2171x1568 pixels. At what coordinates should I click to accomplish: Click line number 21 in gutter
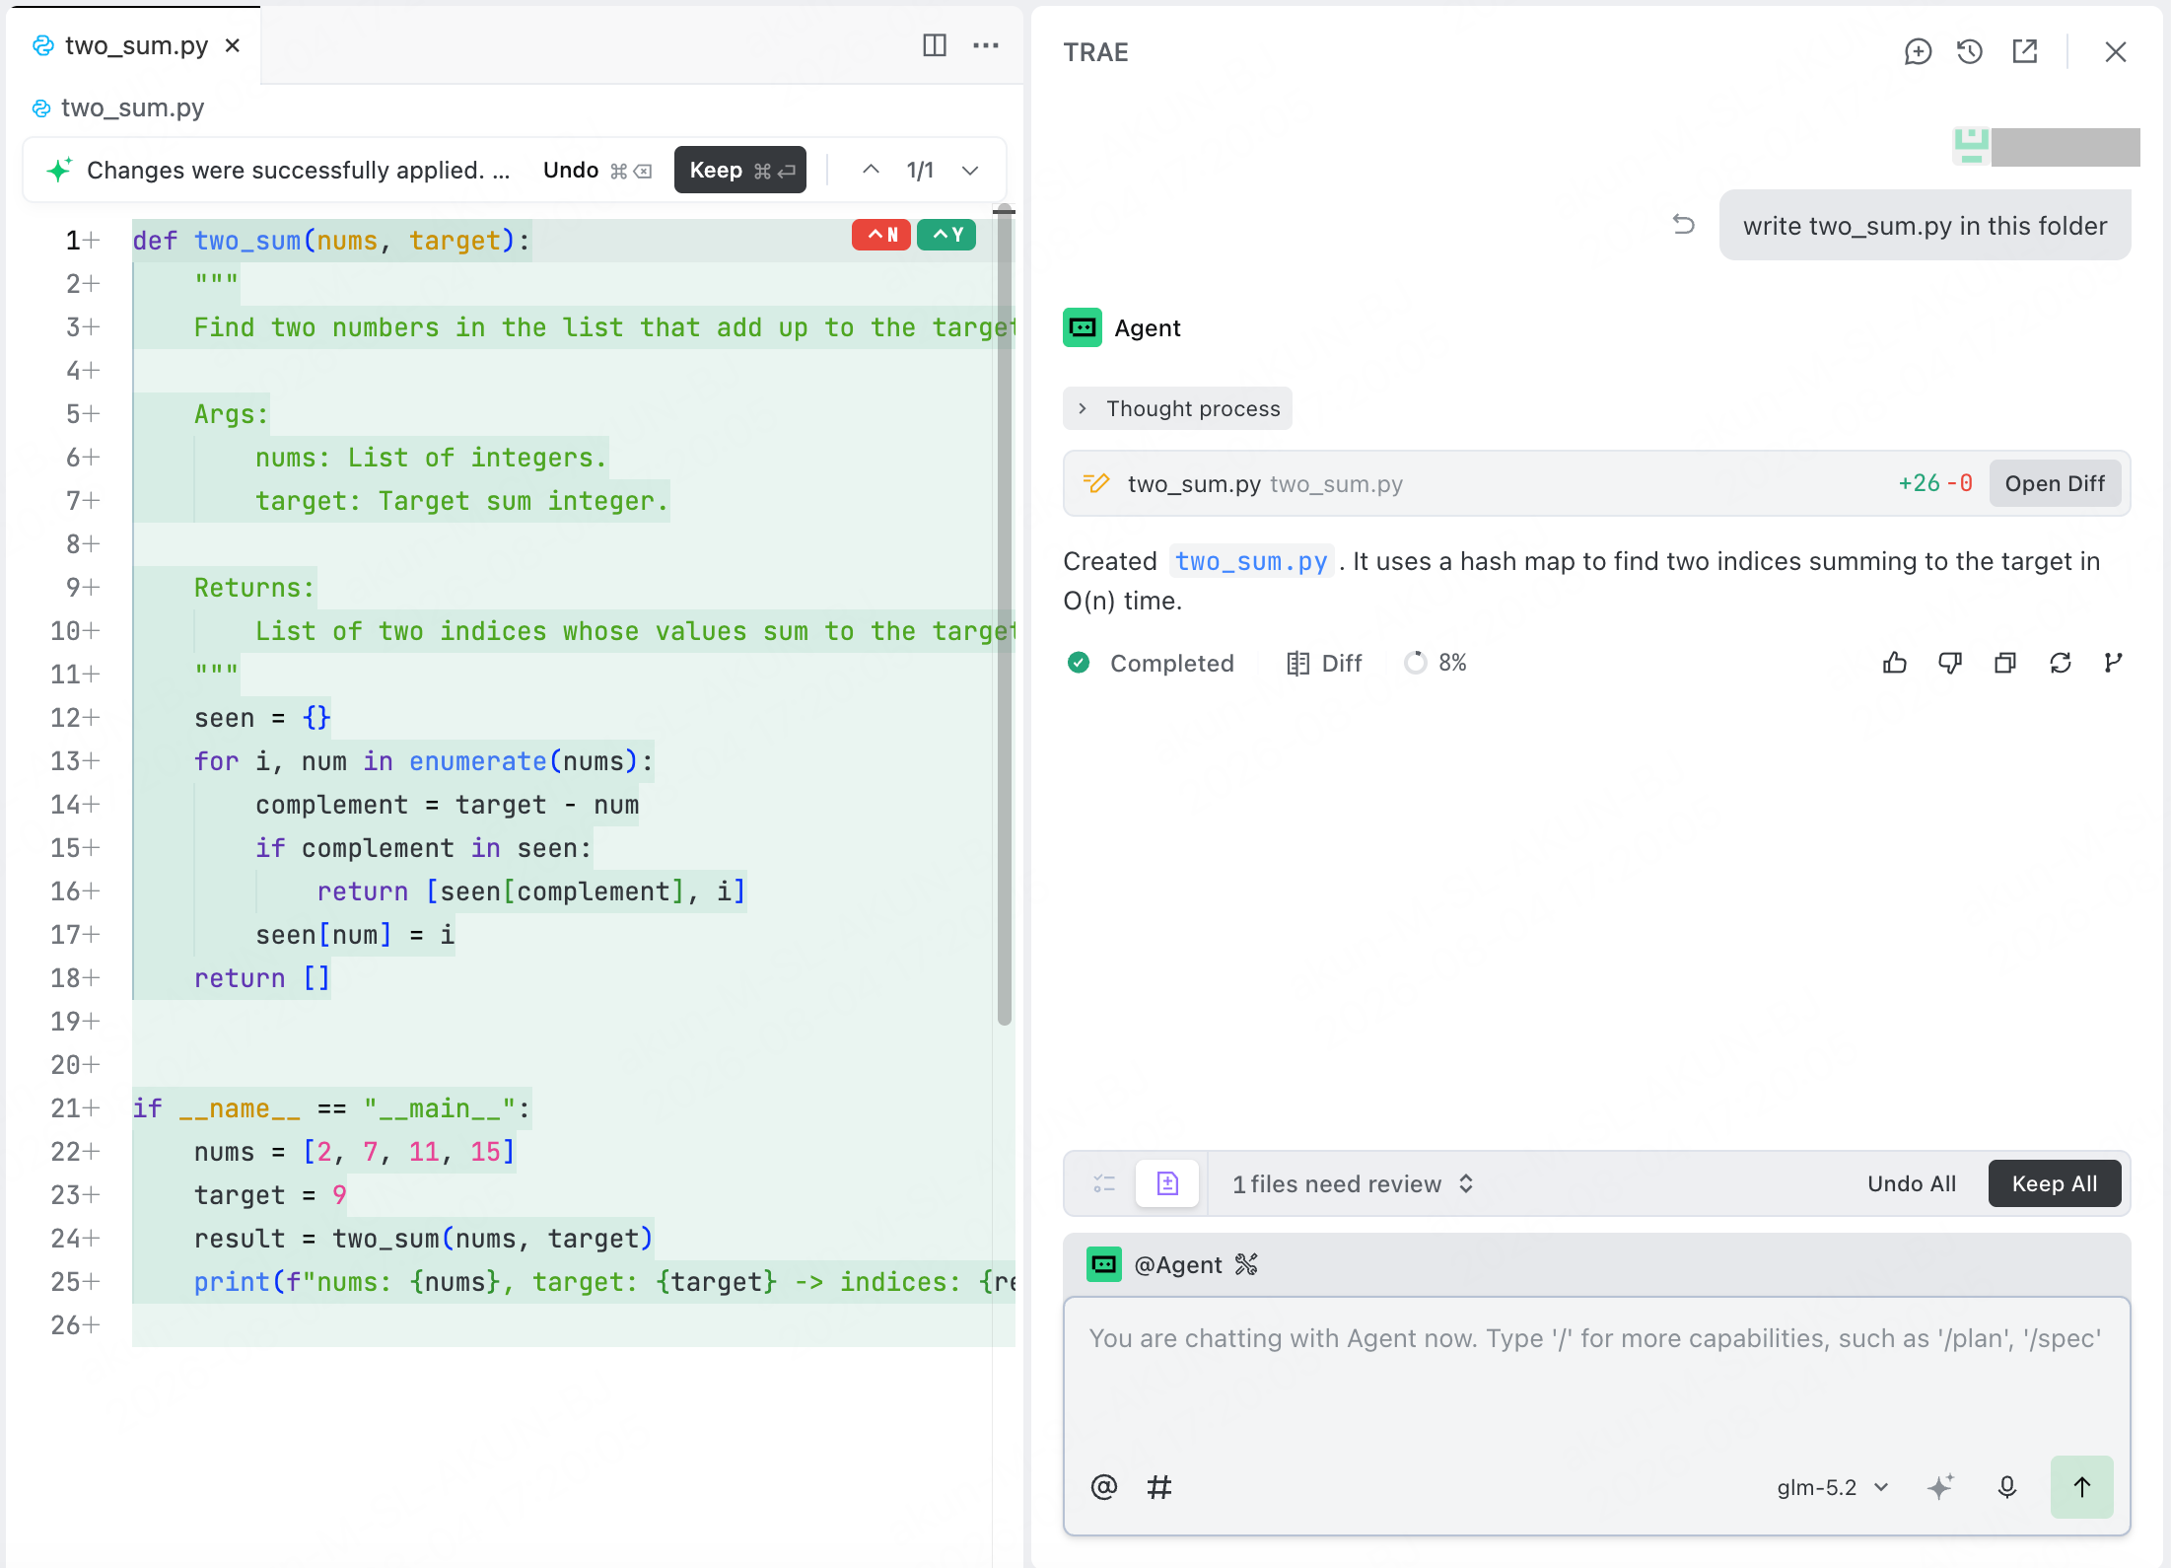point(65,1108)
